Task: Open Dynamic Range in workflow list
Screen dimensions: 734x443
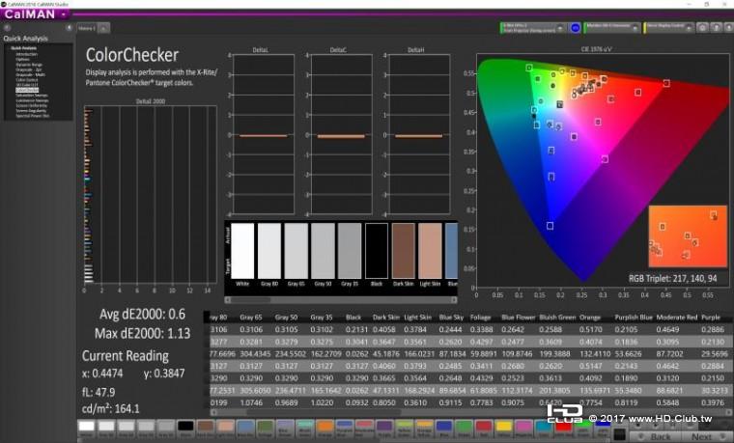Action: (29, 65)
